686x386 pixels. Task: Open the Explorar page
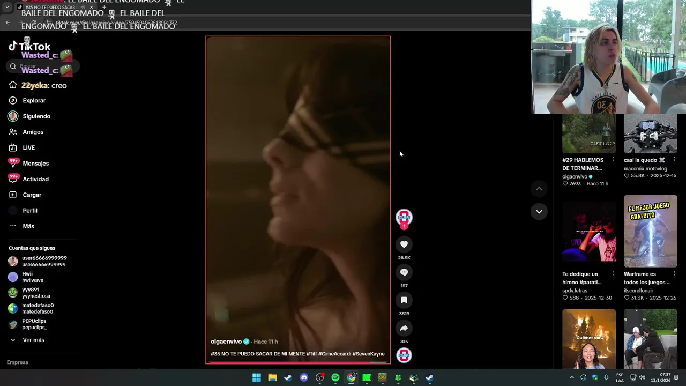click(x=34, y=101)
